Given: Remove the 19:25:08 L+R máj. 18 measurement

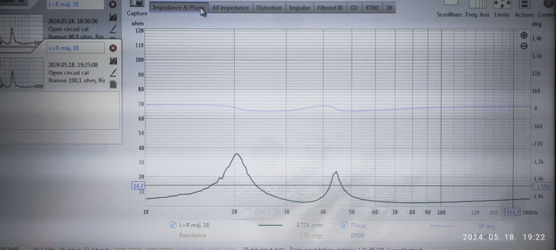Looking at the screenshot, I should point(113,48).
